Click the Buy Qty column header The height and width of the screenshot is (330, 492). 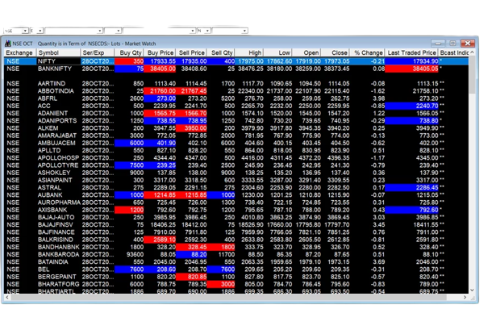coord(129,52)
